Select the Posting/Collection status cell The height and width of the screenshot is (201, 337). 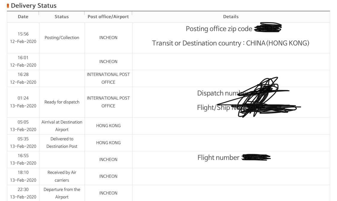(62, 38)
